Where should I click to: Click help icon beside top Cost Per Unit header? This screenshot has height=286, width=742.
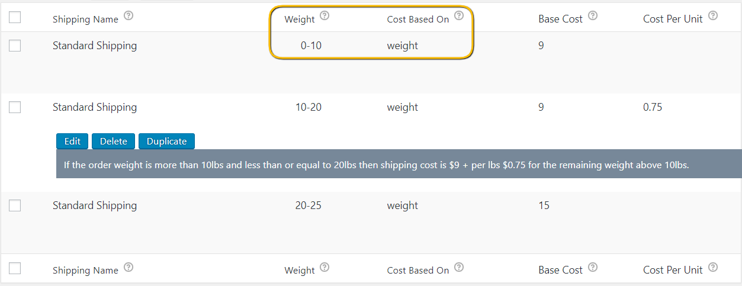(713, 16)
